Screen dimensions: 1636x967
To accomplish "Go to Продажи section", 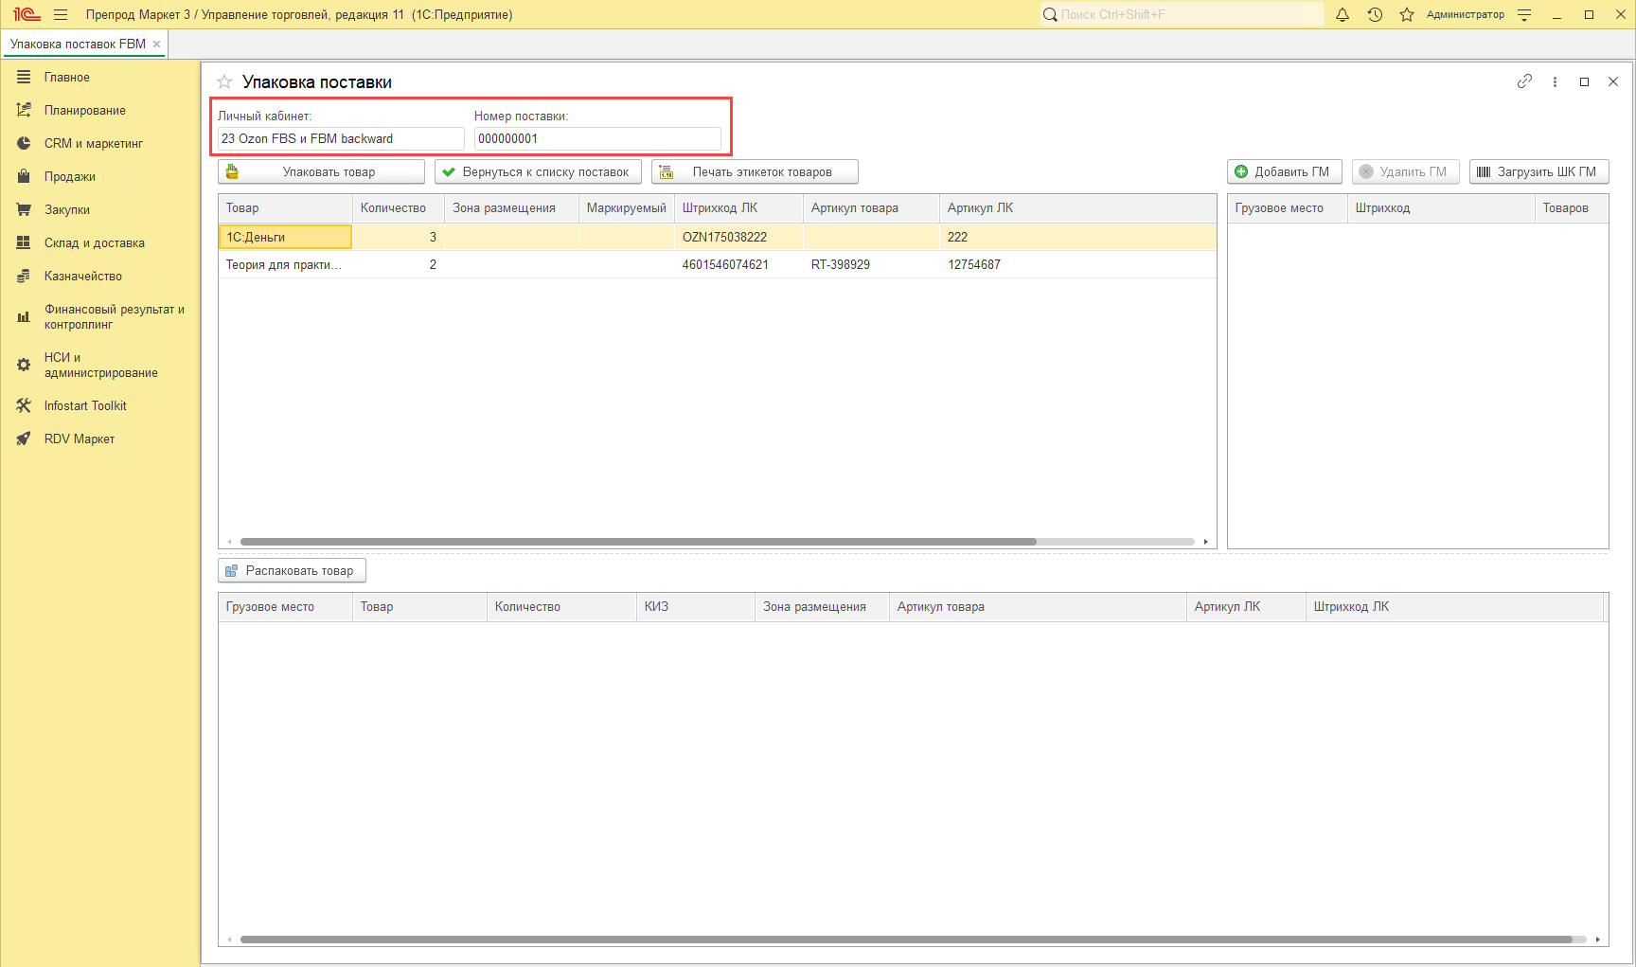I will click(x=69, y=176).
